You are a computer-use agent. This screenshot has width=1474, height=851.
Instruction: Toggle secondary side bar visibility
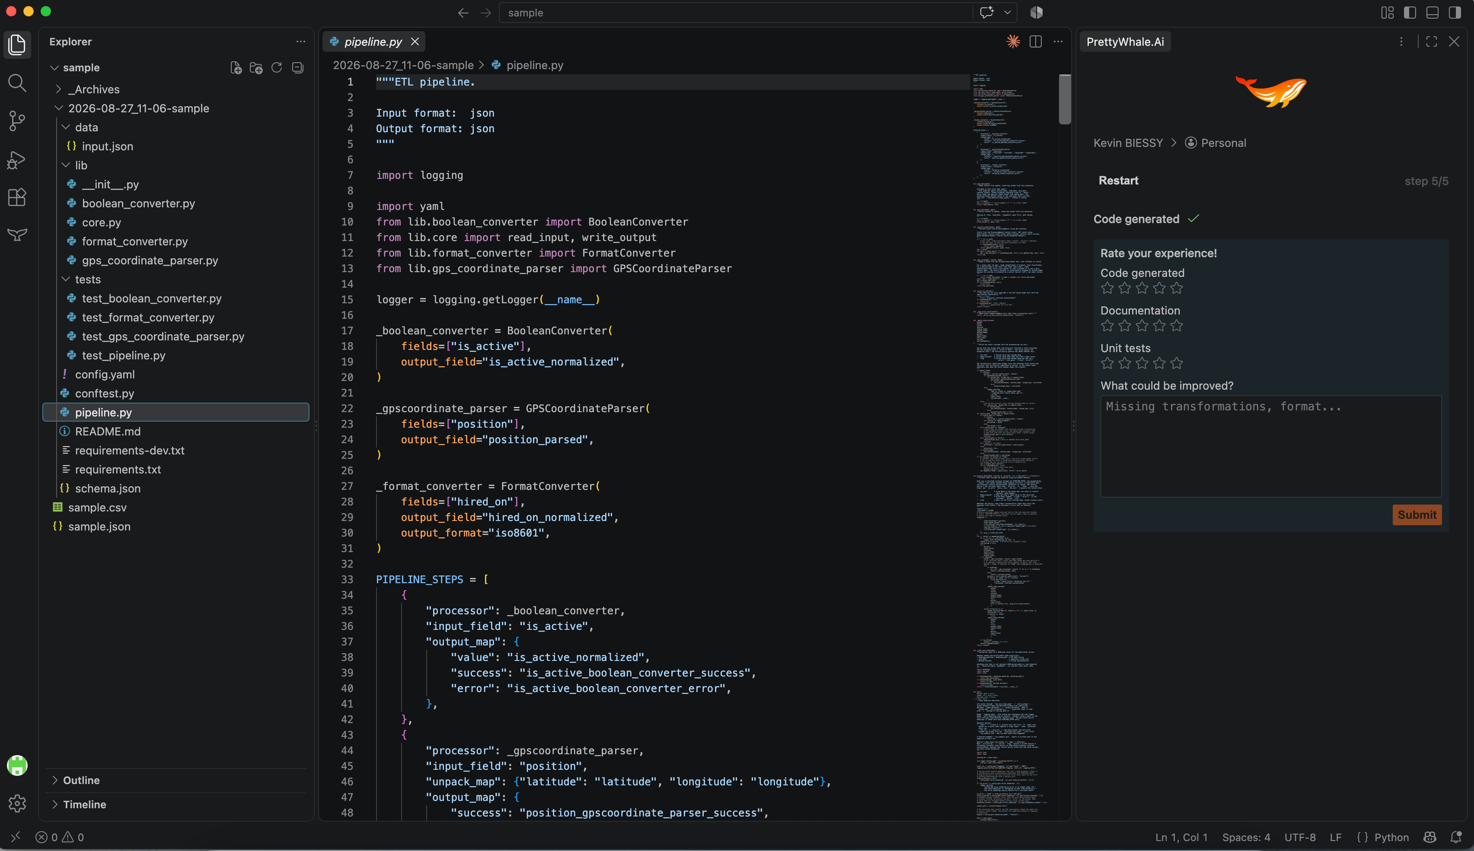(1455, 12)
